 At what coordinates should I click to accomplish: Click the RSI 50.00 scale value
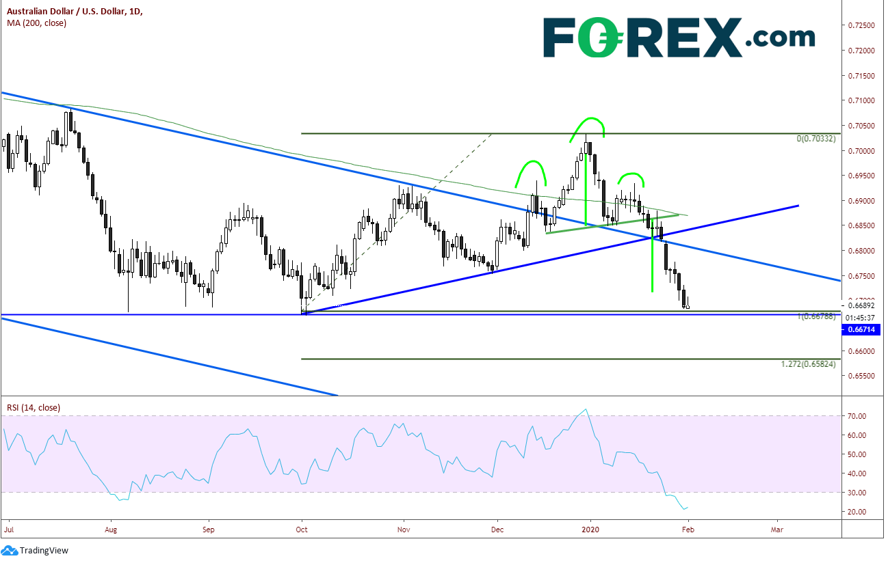pyautogui.click(x=857, y=454)
